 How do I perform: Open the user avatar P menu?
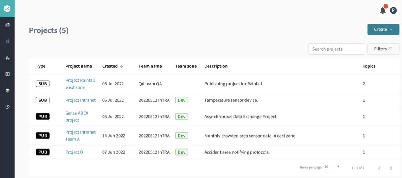[x=393, y=10]
